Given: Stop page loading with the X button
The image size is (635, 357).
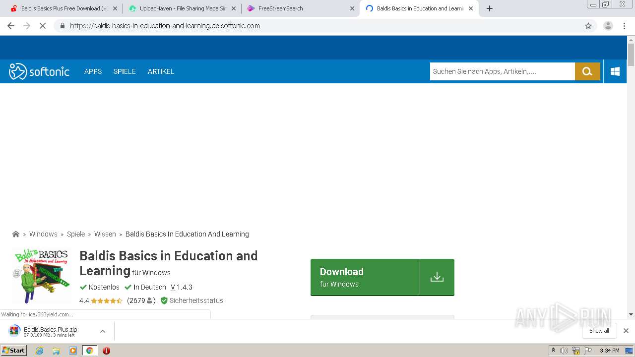Looking at the screenshot, I should 43,26.
